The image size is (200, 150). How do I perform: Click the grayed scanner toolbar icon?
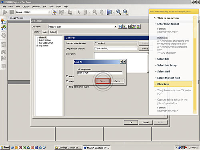(x=70, y=12)
